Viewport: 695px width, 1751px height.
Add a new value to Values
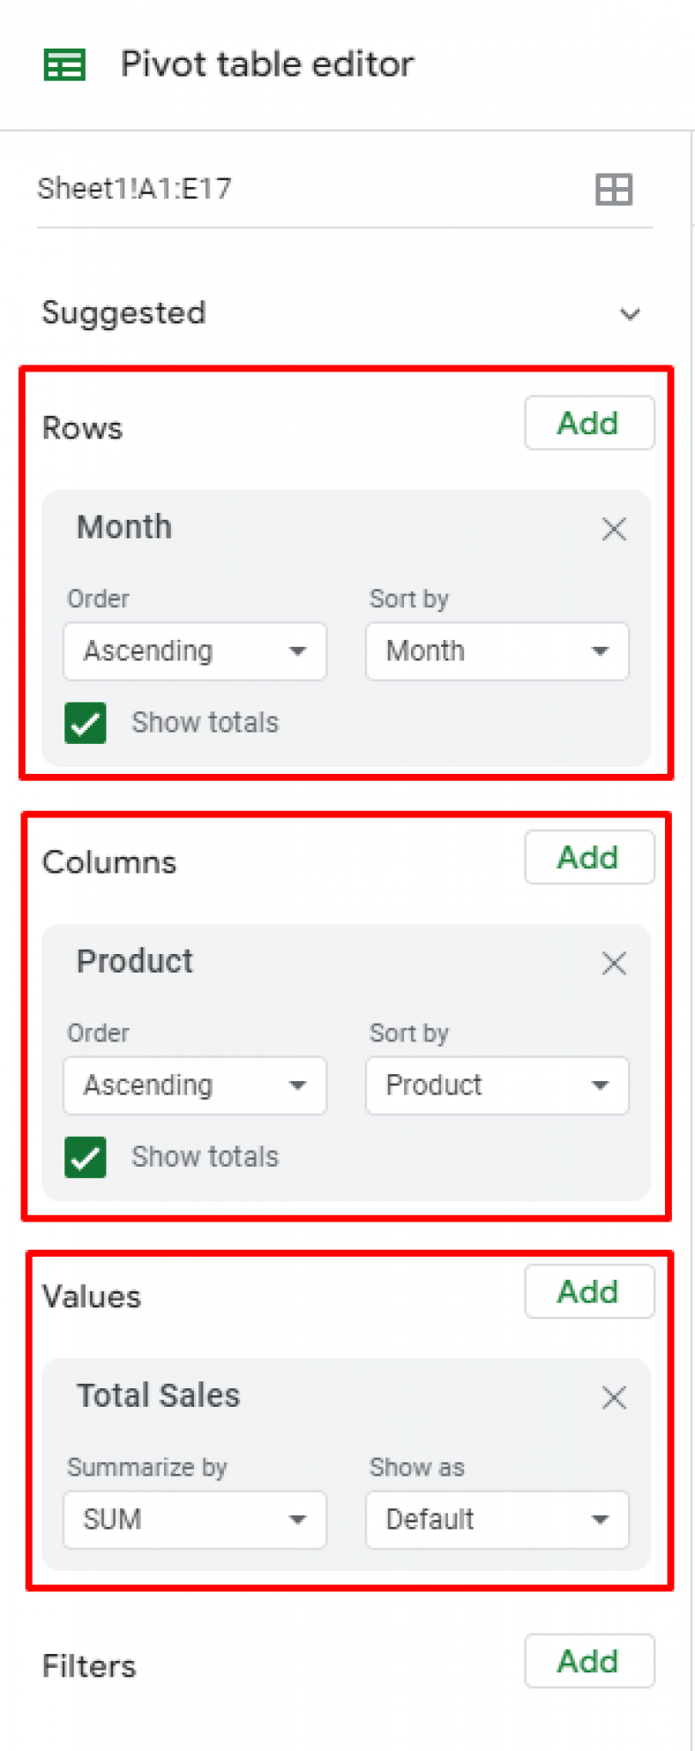click(x=589, y=1291)
